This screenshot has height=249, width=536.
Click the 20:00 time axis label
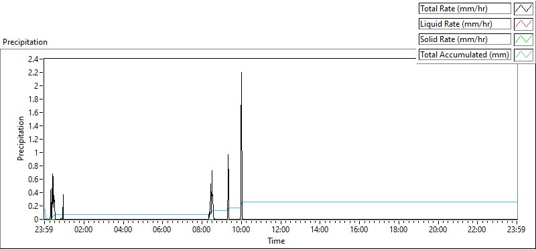(438, 229)
